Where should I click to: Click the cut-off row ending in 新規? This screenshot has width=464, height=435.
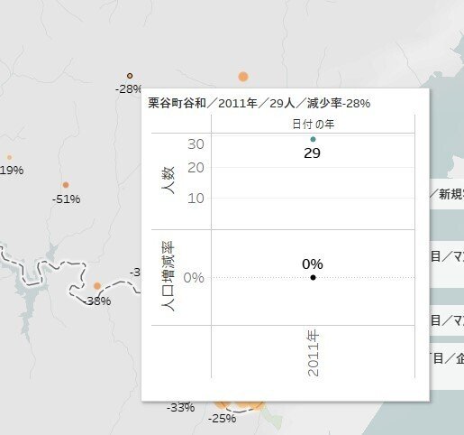tap(447, 194)
